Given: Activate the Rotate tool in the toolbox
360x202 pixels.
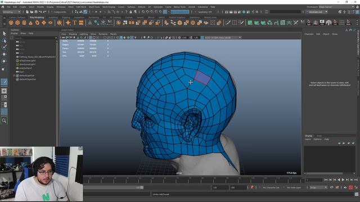Looking at the screenshot, I should (x=4, y=61).
